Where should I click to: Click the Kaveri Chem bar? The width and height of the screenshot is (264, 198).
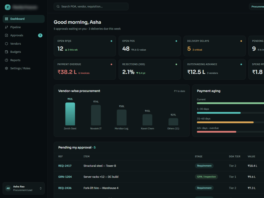point(147,120)
